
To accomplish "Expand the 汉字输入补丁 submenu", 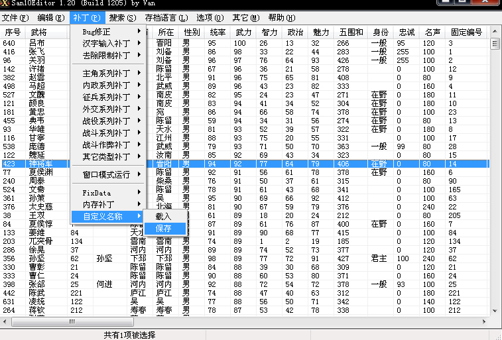I will (x=107, y=43).
